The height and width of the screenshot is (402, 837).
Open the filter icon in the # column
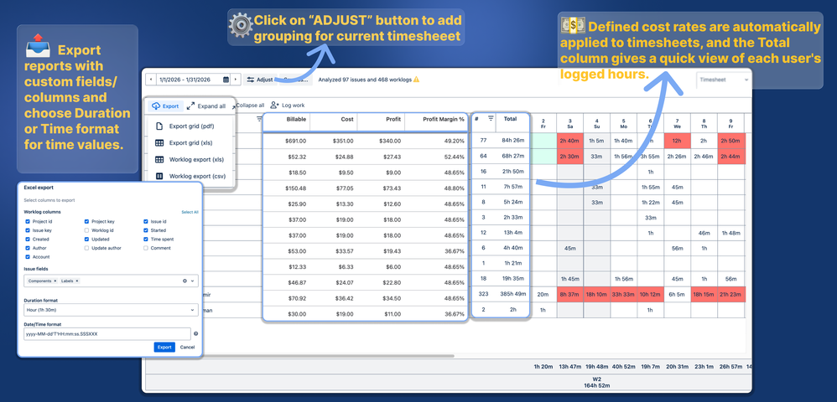[x=491, y=119]
